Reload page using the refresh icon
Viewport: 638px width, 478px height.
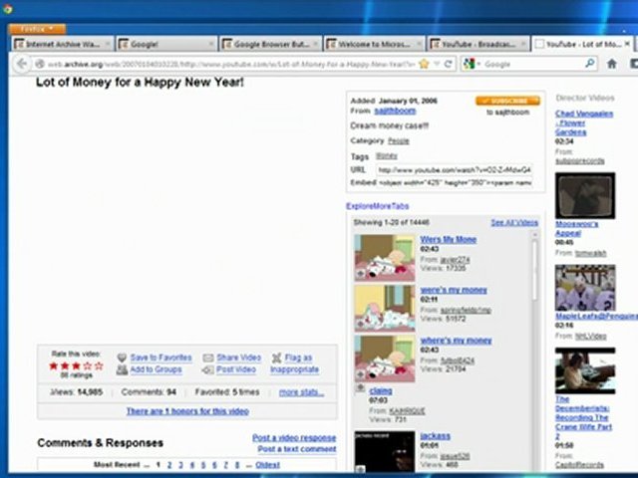pos(450,64)
